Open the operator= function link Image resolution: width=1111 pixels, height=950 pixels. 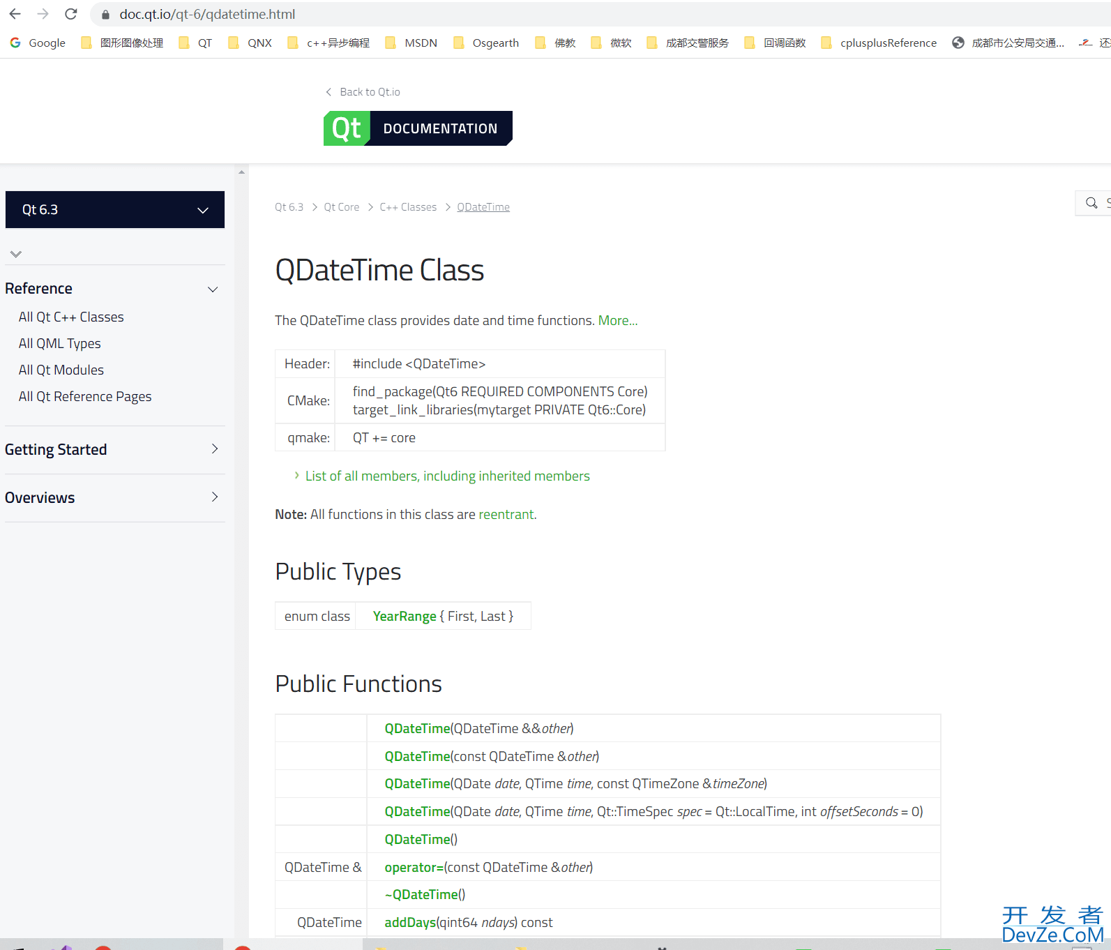414,867
